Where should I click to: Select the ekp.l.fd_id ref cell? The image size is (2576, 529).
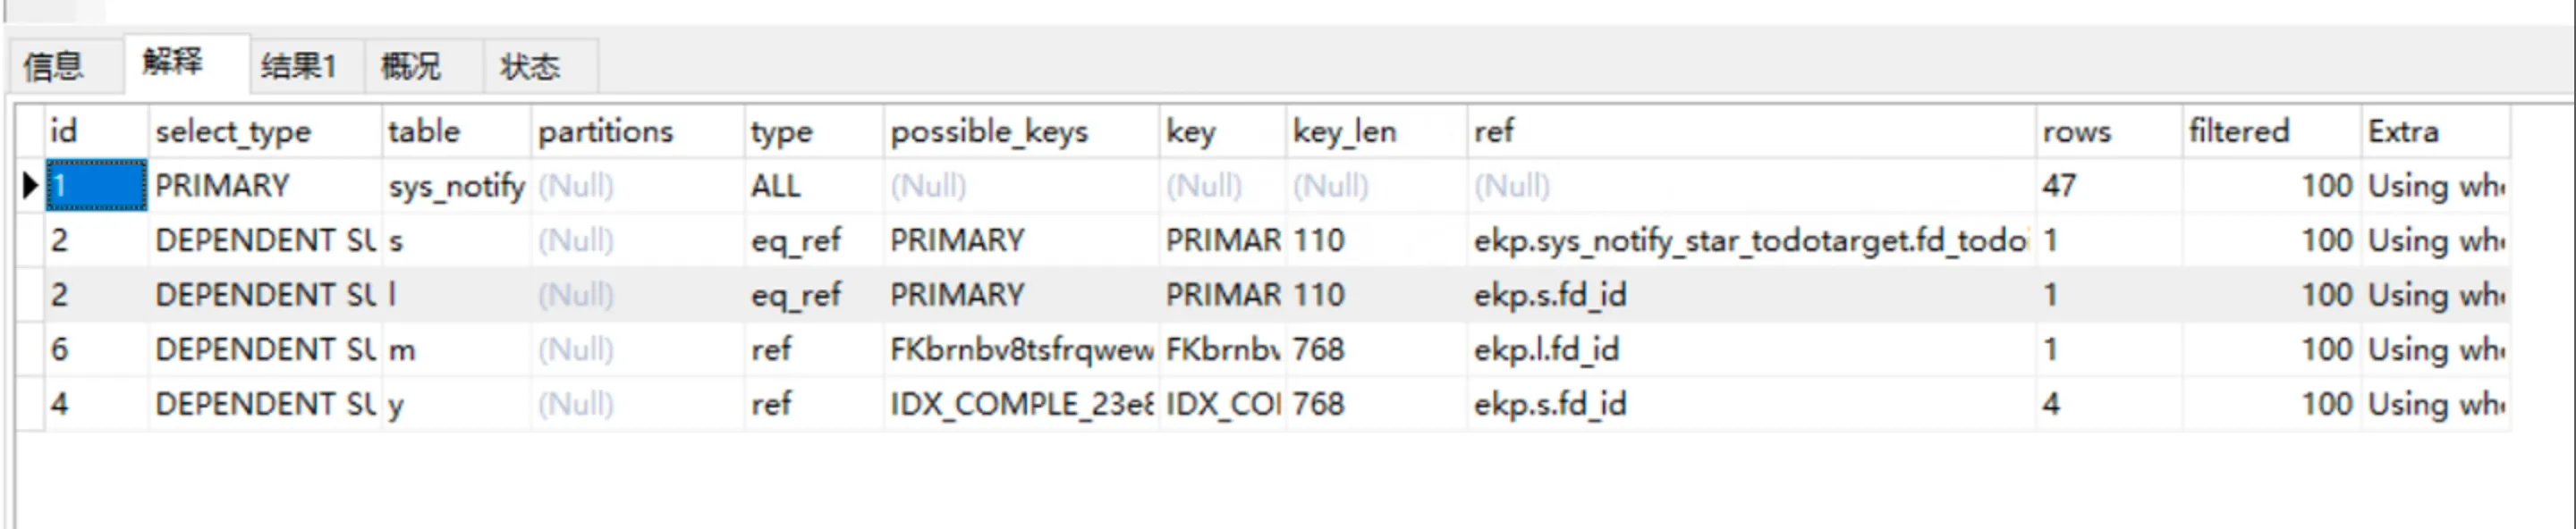point(1546,349)
